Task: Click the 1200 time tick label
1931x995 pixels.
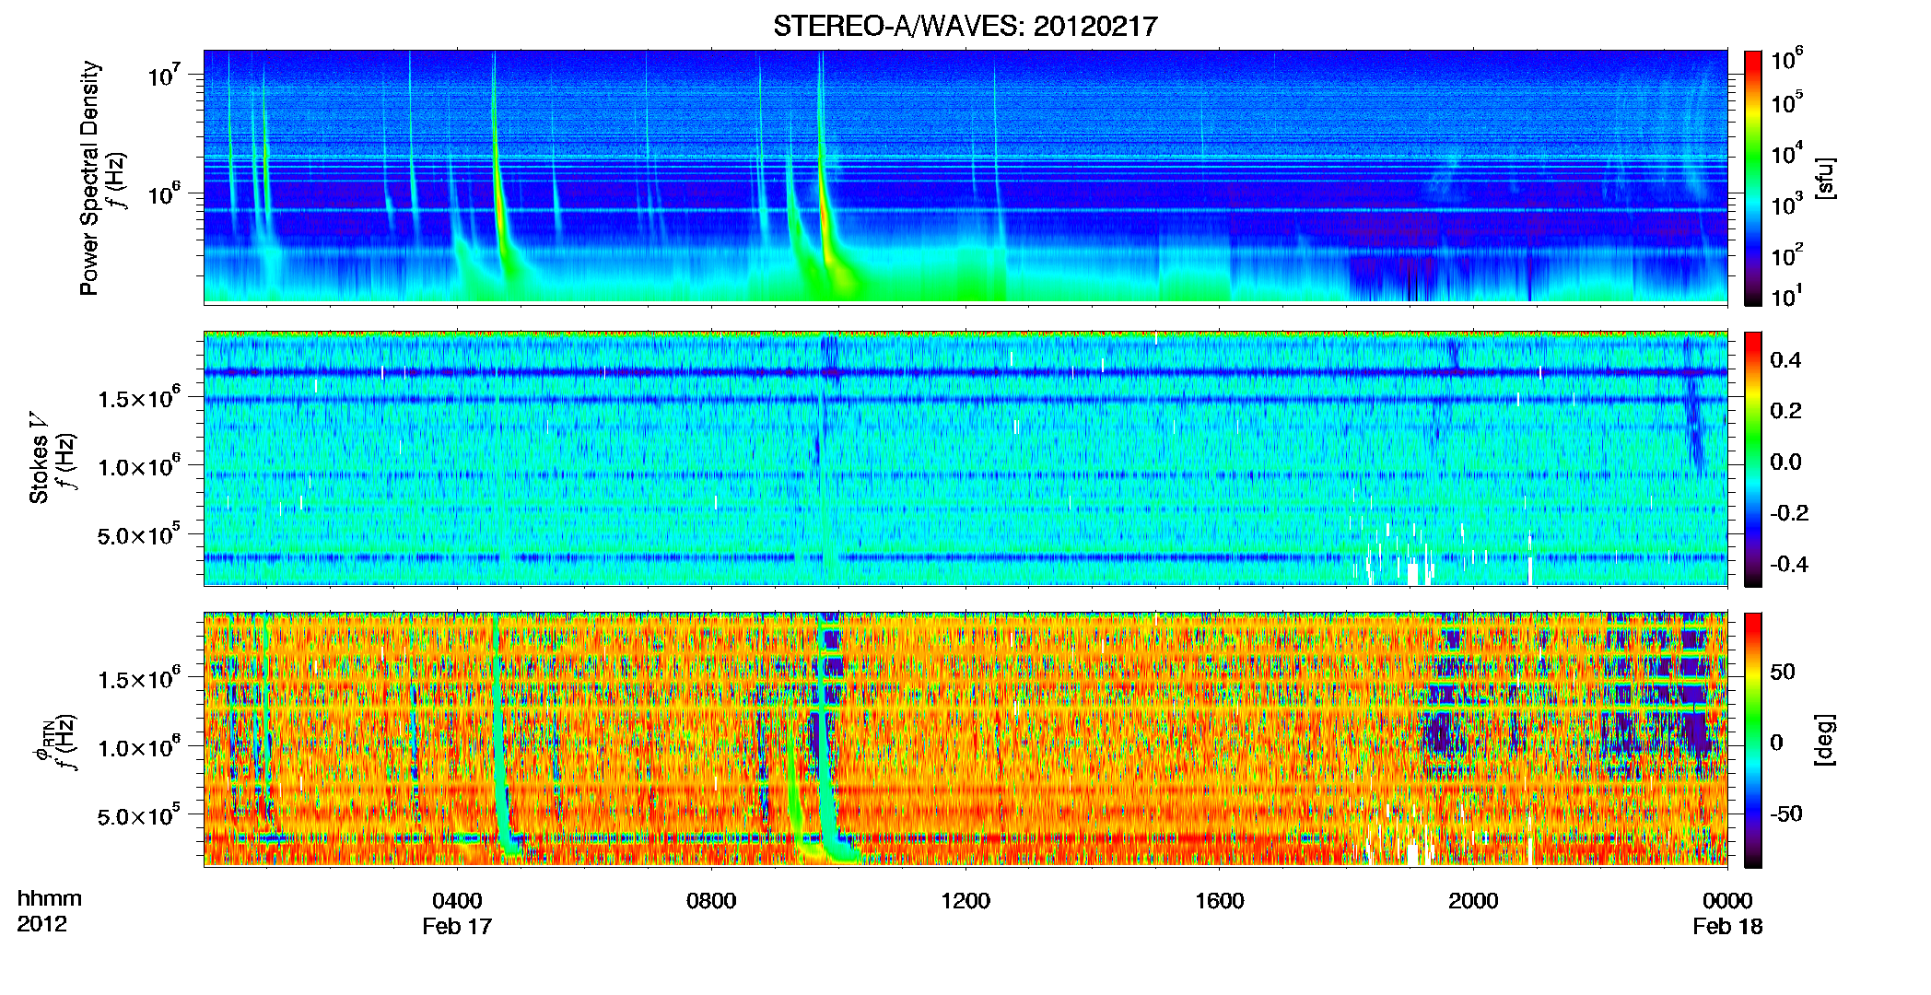Action: 965,900
